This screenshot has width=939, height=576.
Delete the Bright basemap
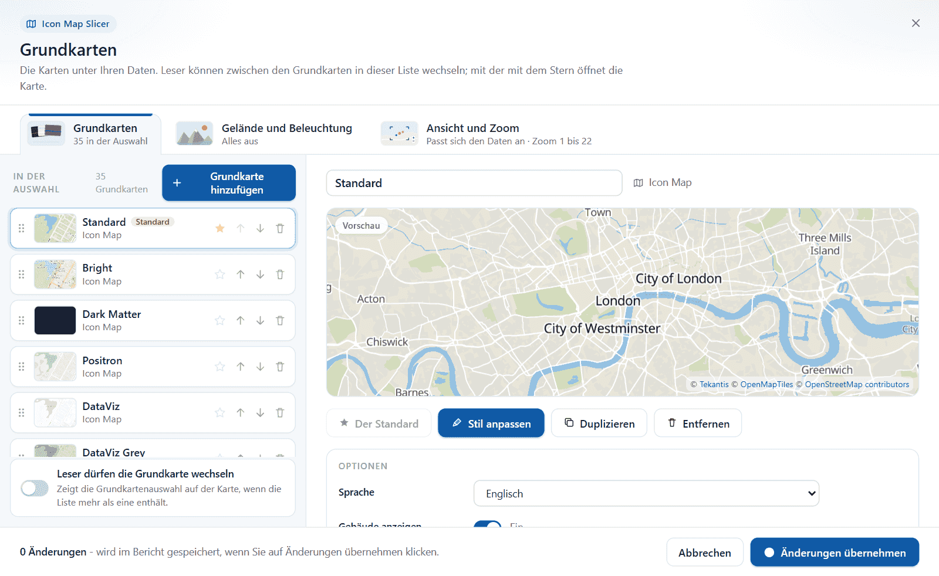(x=280, y=275)
